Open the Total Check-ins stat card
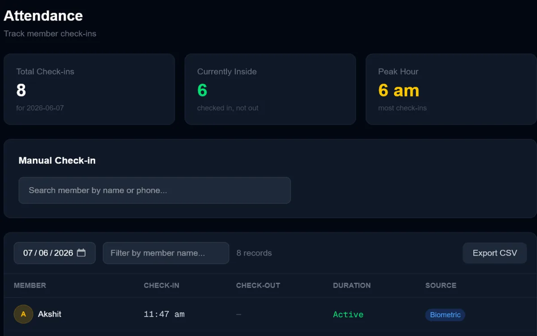This screenshot has width=537, height=336. 89,89
